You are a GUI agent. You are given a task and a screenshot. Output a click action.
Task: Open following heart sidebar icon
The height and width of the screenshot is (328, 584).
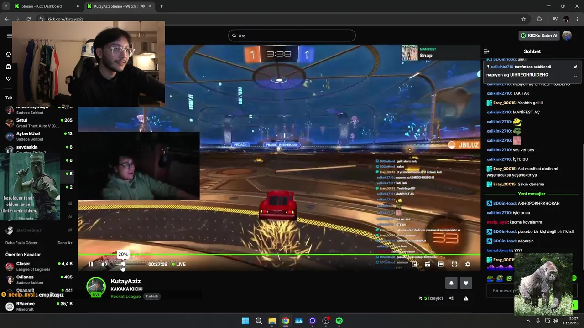pyautogui.click(x=8, y=79)
